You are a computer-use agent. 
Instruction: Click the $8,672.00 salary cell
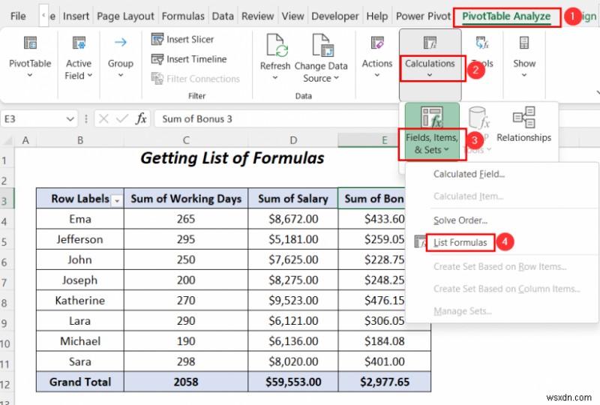(x=293, y=218)
